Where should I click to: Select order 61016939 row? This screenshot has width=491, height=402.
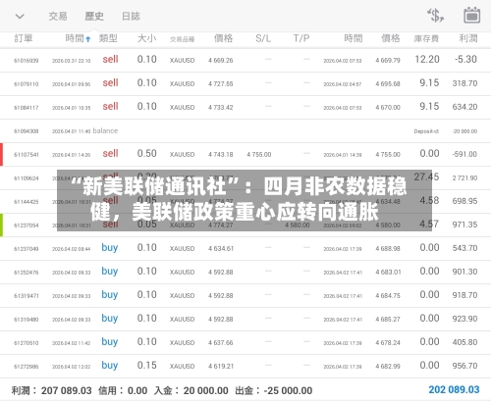tap(245, 60)
